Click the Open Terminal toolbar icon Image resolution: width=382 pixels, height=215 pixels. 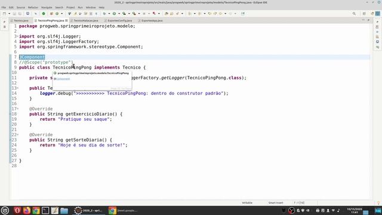pyautogui.click(x=28, y=14)
